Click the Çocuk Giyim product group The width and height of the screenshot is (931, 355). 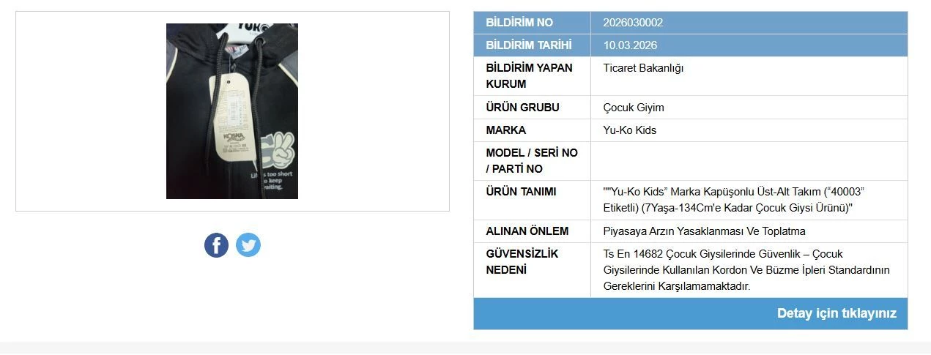point(634,108)
